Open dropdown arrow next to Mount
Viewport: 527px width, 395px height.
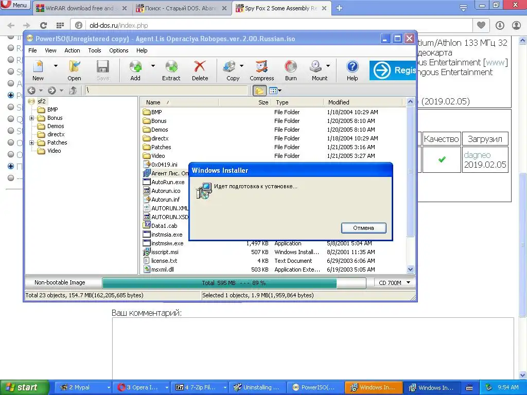pyautogui.click(x=328, y=66)
